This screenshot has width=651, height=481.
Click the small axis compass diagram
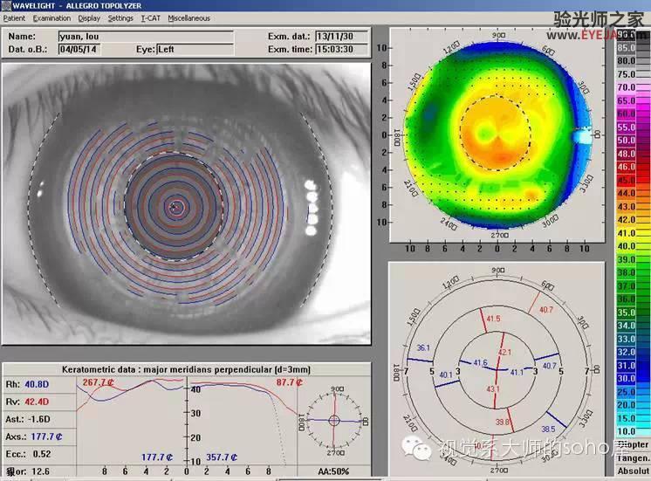pyautogui.click(x=334, y=421)
